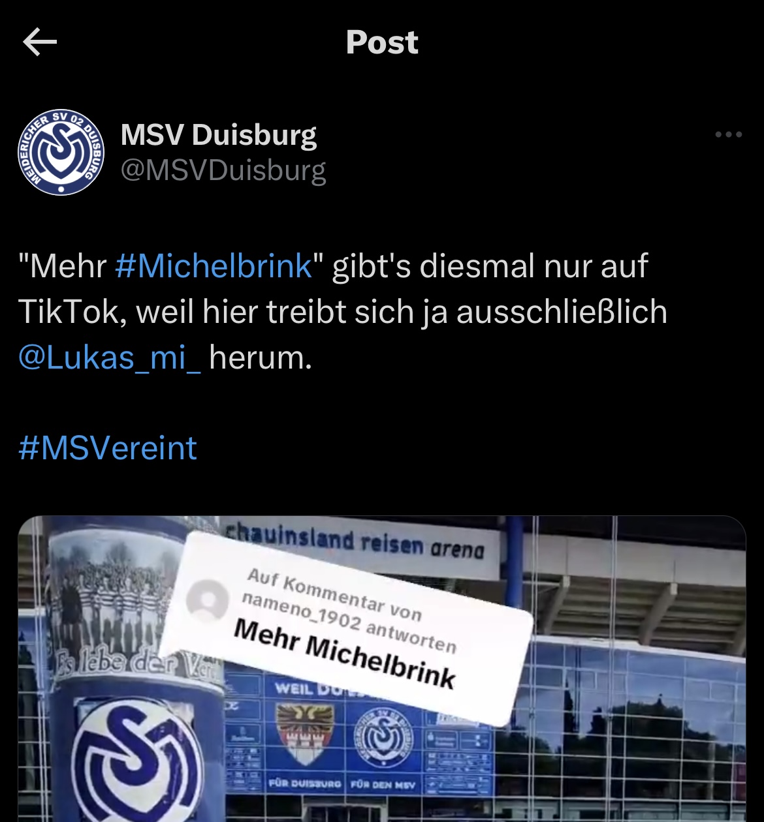This screenshot has width=764, height=822.
Task: Click the schauinsland reisen arena sign
Action: point(356,543)
